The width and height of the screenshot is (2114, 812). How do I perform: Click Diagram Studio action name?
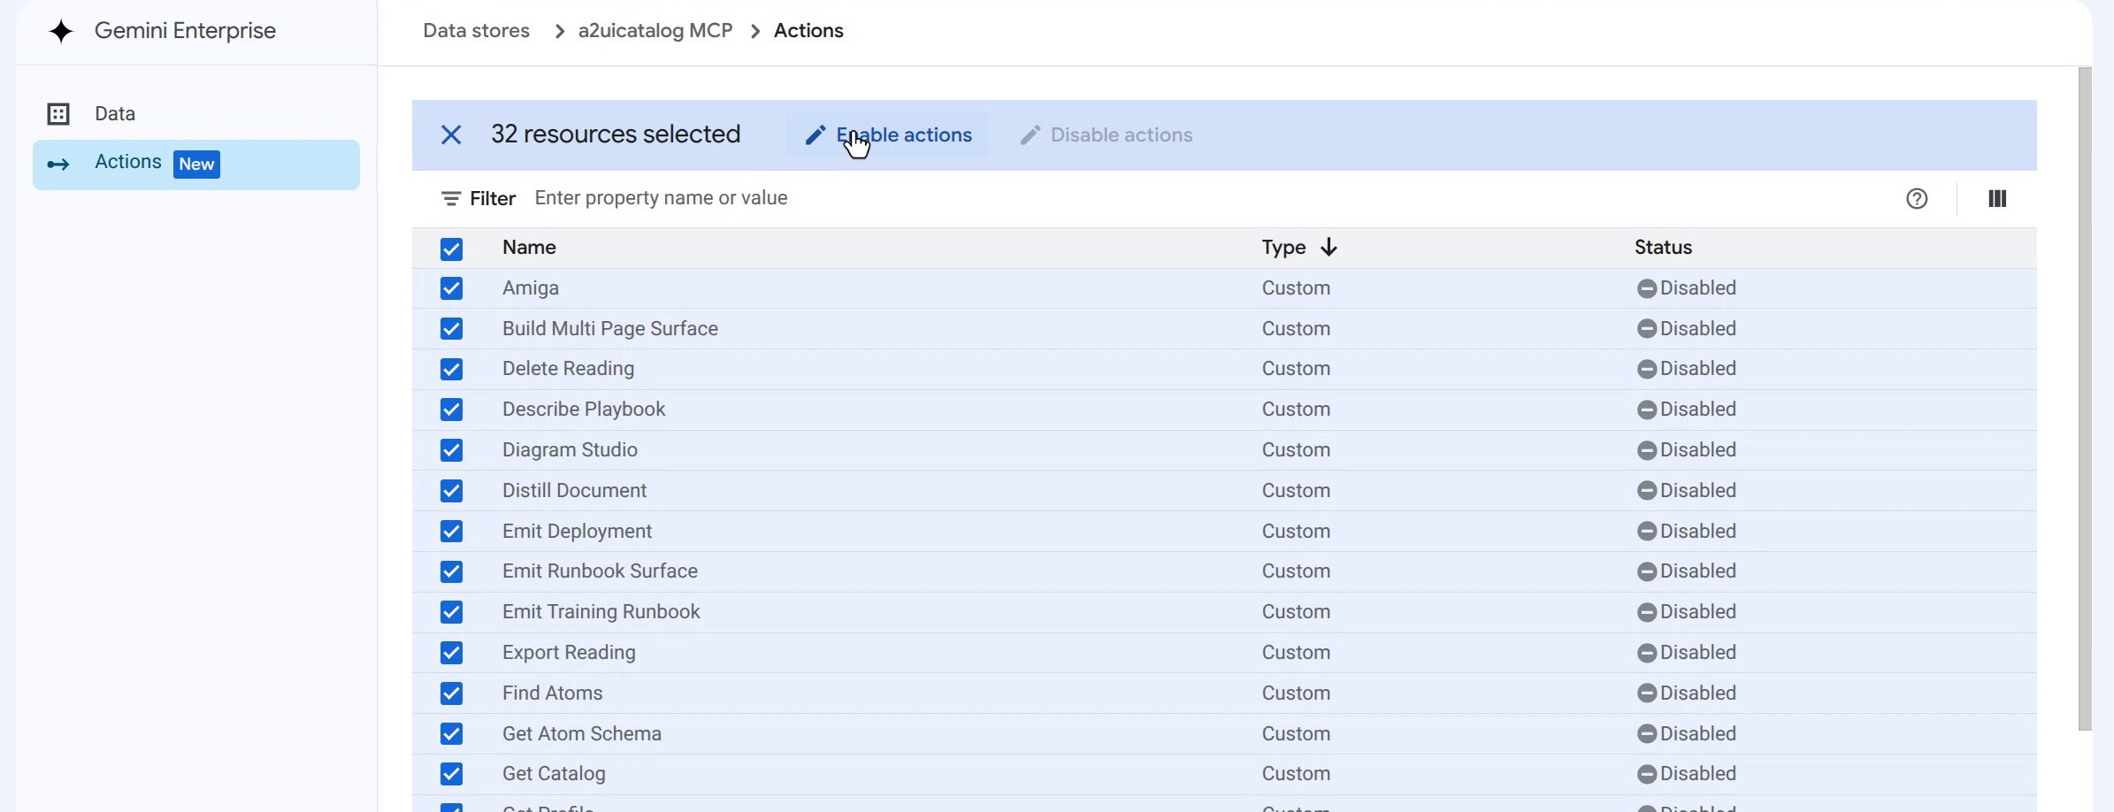[x=570, y=450]
